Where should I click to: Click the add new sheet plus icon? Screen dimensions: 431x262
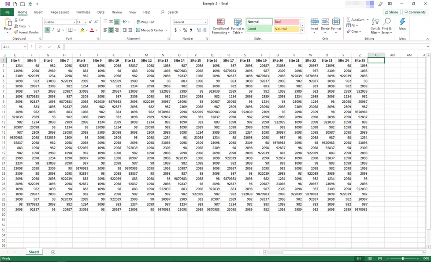coord(53,252)
